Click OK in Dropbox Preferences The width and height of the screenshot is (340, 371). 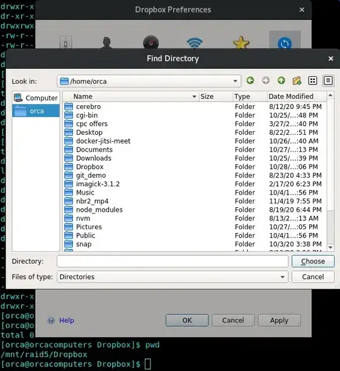[187, 321]
